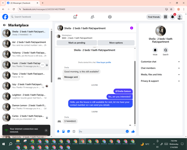Open Axl conversation in chat list
The image size is (187, 150).
tap(25, 44)
